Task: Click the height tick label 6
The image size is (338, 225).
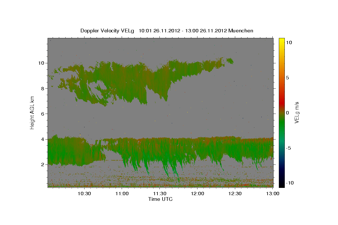Action: (43, 114)
